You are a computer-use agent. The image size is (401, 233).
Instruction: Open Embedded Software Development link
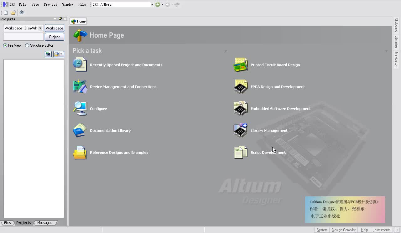pos(281,109)
